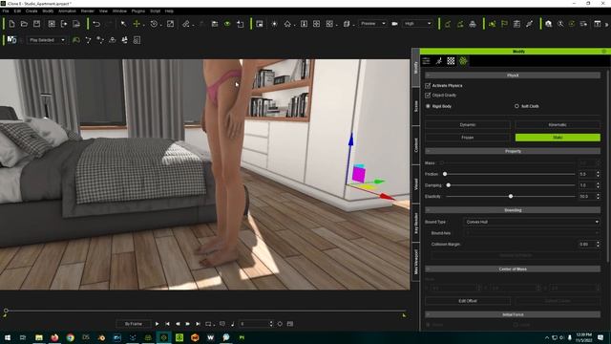Open a project with the folder icon
Screen dimensions: 611x344
pos(24,24)
